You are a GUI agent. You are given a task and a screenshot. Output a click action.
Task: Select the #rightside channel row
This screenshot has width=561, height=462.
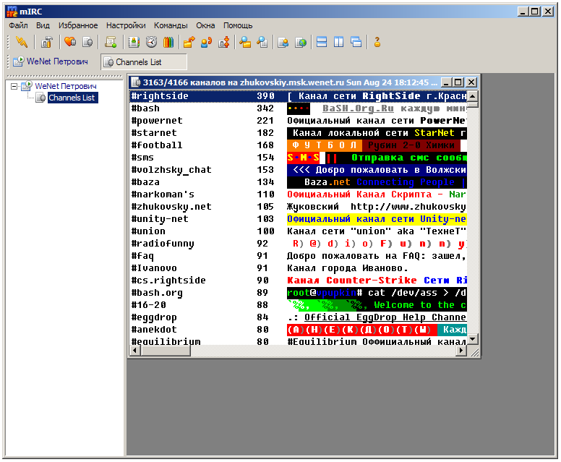(298, 96)
